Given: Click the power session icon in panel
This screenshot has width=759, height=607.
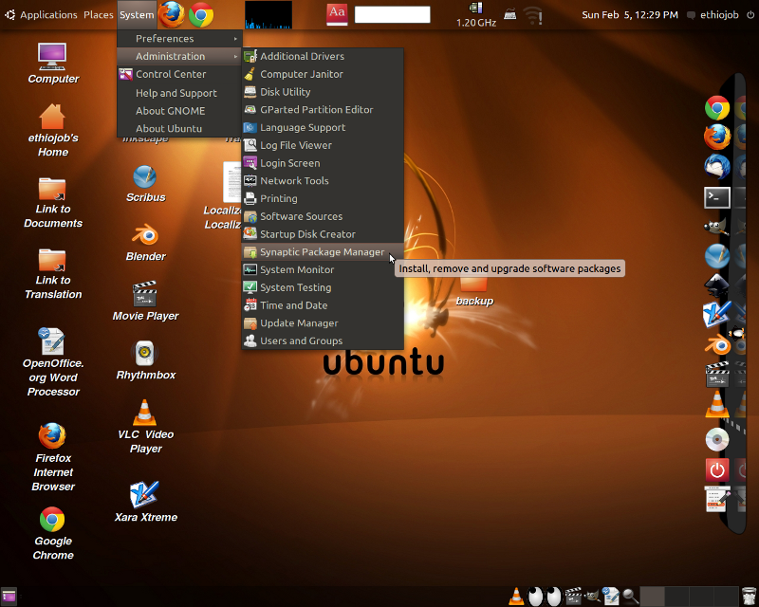Looking at the screenshot, I should coord(750,15).
